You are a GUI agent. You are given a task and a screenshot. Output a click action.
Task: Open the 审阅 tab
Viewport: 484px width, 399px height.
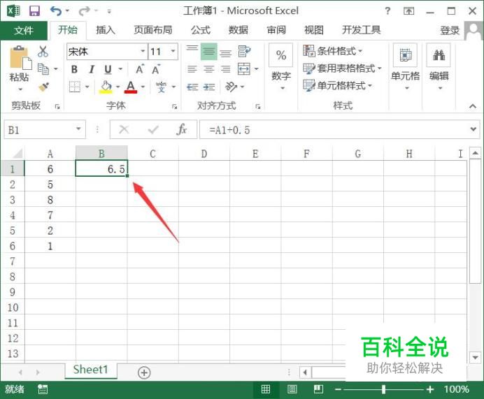point(276,30)
